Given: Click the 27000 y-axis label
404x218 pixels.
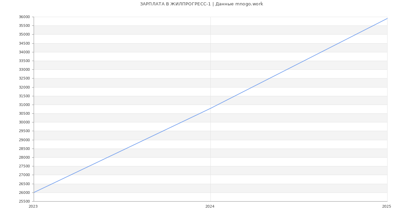Looking at the screenshot, I should point(24,175).
